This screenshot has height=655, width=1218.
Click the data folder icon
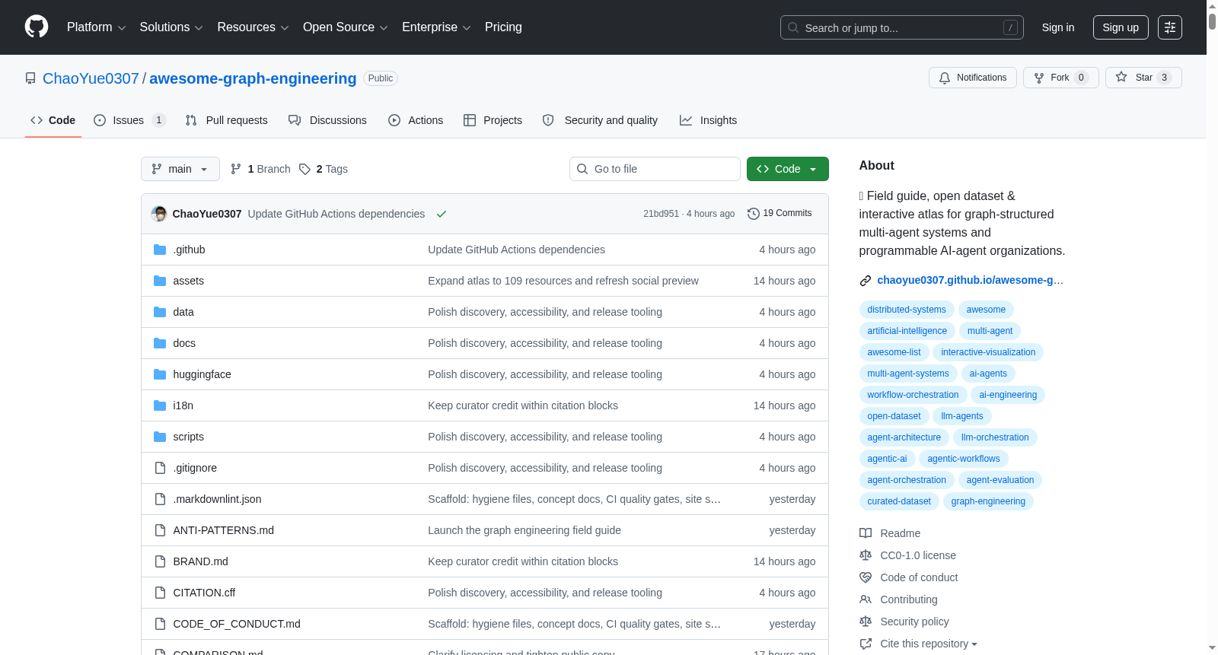click(160, 312)
